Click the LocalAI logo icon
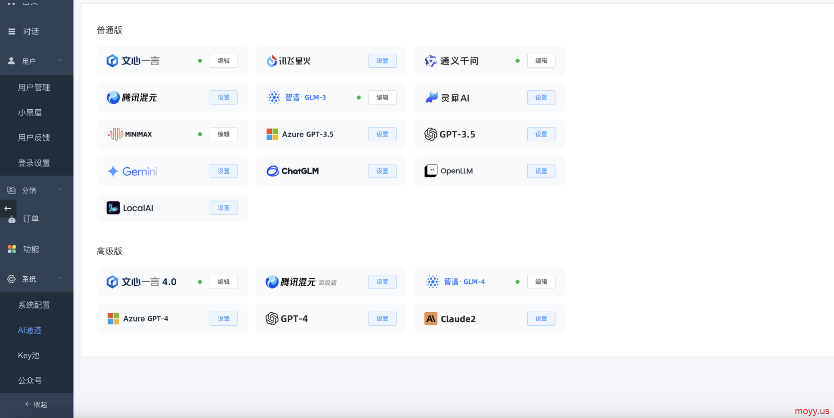 (x=113, y=208)
